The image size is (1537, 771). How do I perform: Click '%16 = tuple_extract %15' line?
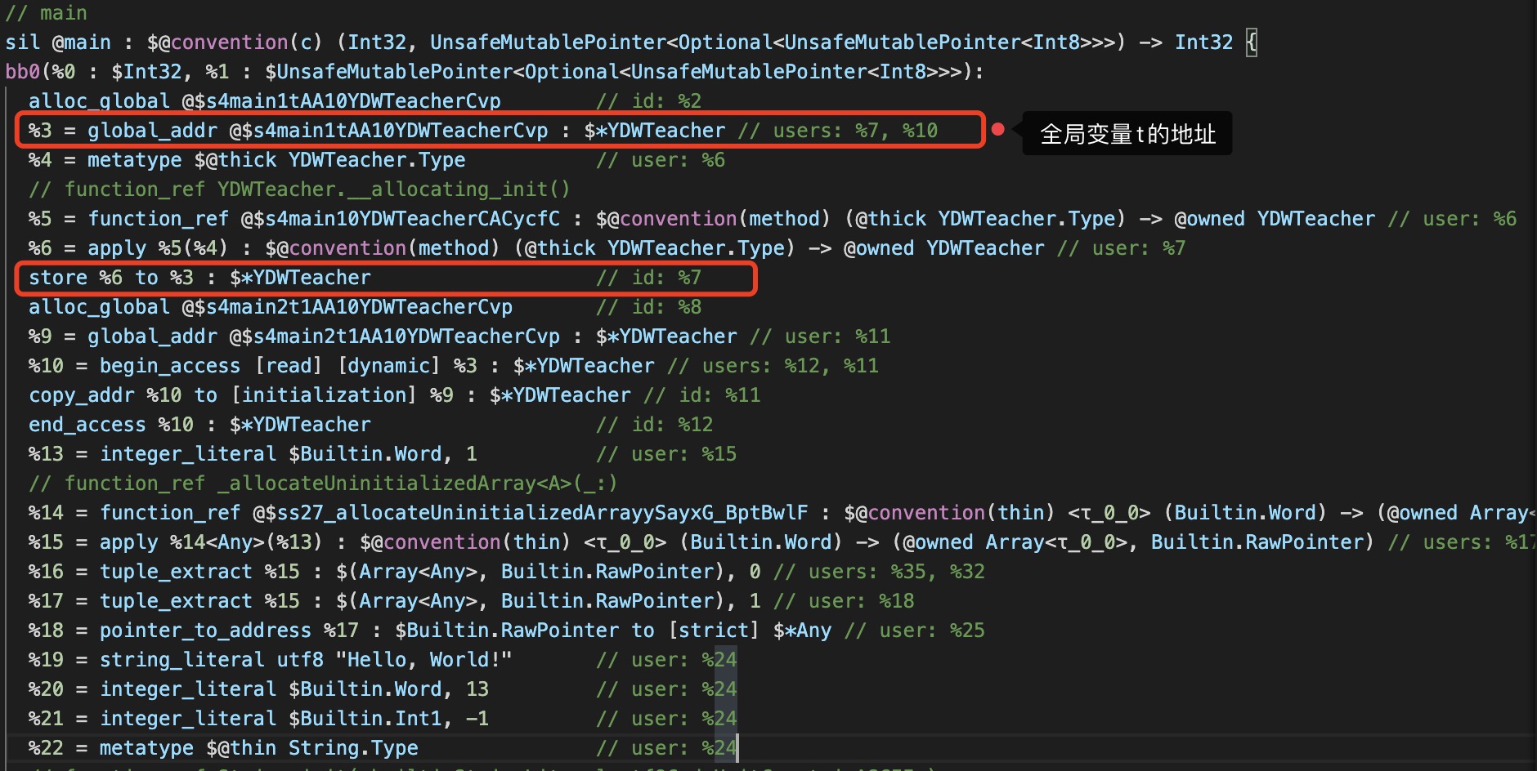(506, 572)
